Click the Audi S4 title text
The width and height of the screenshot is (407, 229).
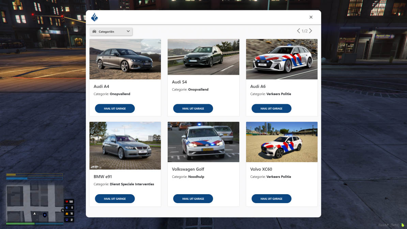tap(179, 82)
